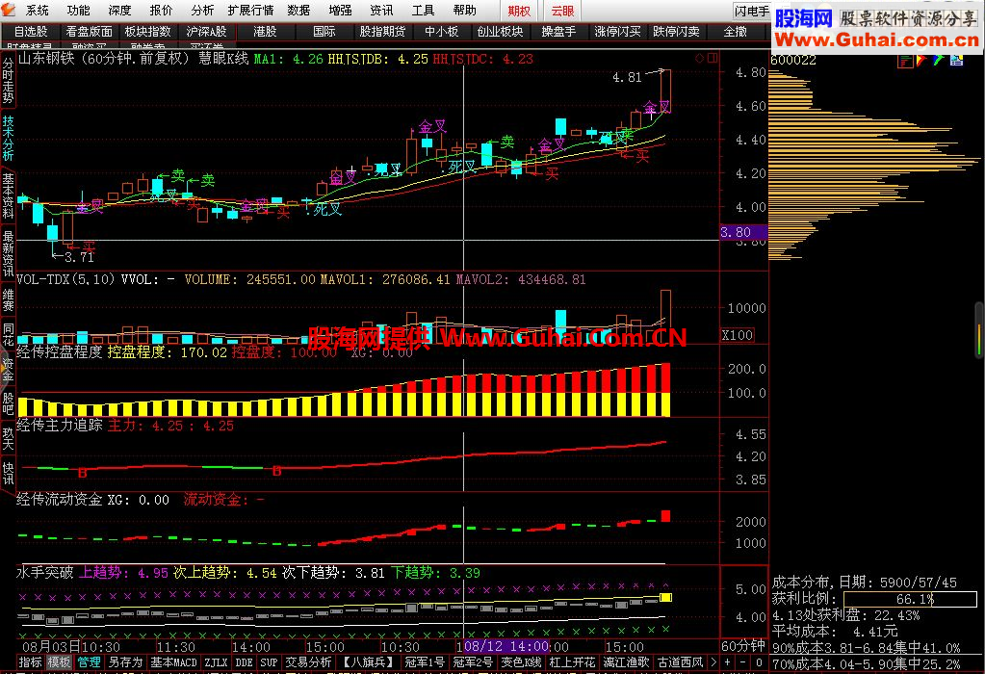Screen dimensions: 985x674
Task: Open the 闪电手 dropdown box
Action: point(752,11)
